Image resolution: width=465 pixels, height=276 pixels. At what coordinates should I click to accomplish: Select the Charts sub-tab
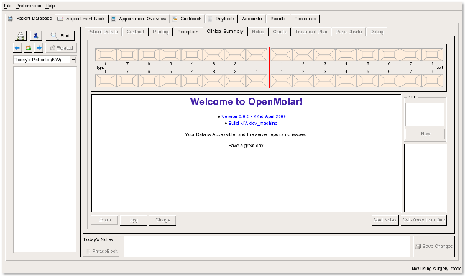(280, 32)
